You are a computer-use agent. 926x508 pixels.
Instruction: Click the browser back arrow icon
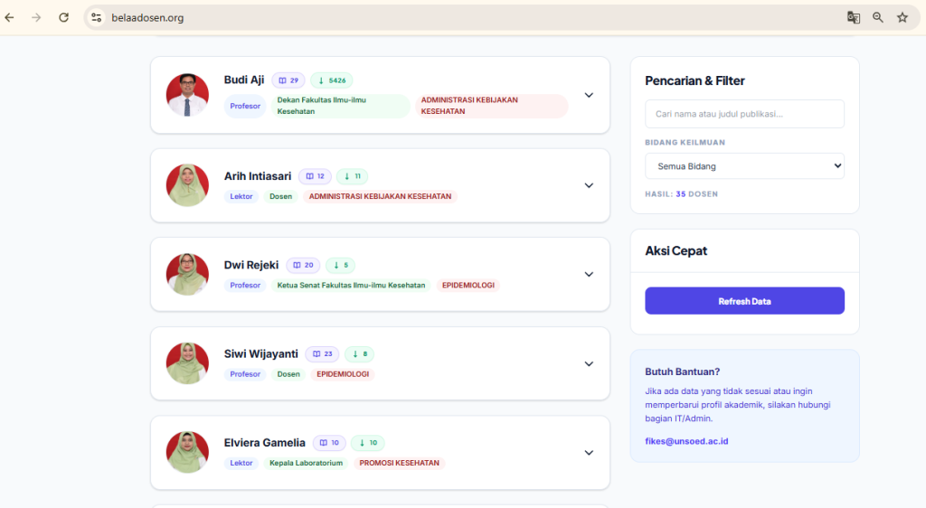point(10,17)
